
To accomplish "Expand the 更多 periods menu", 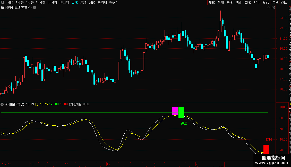I will [x=113, y=2].
